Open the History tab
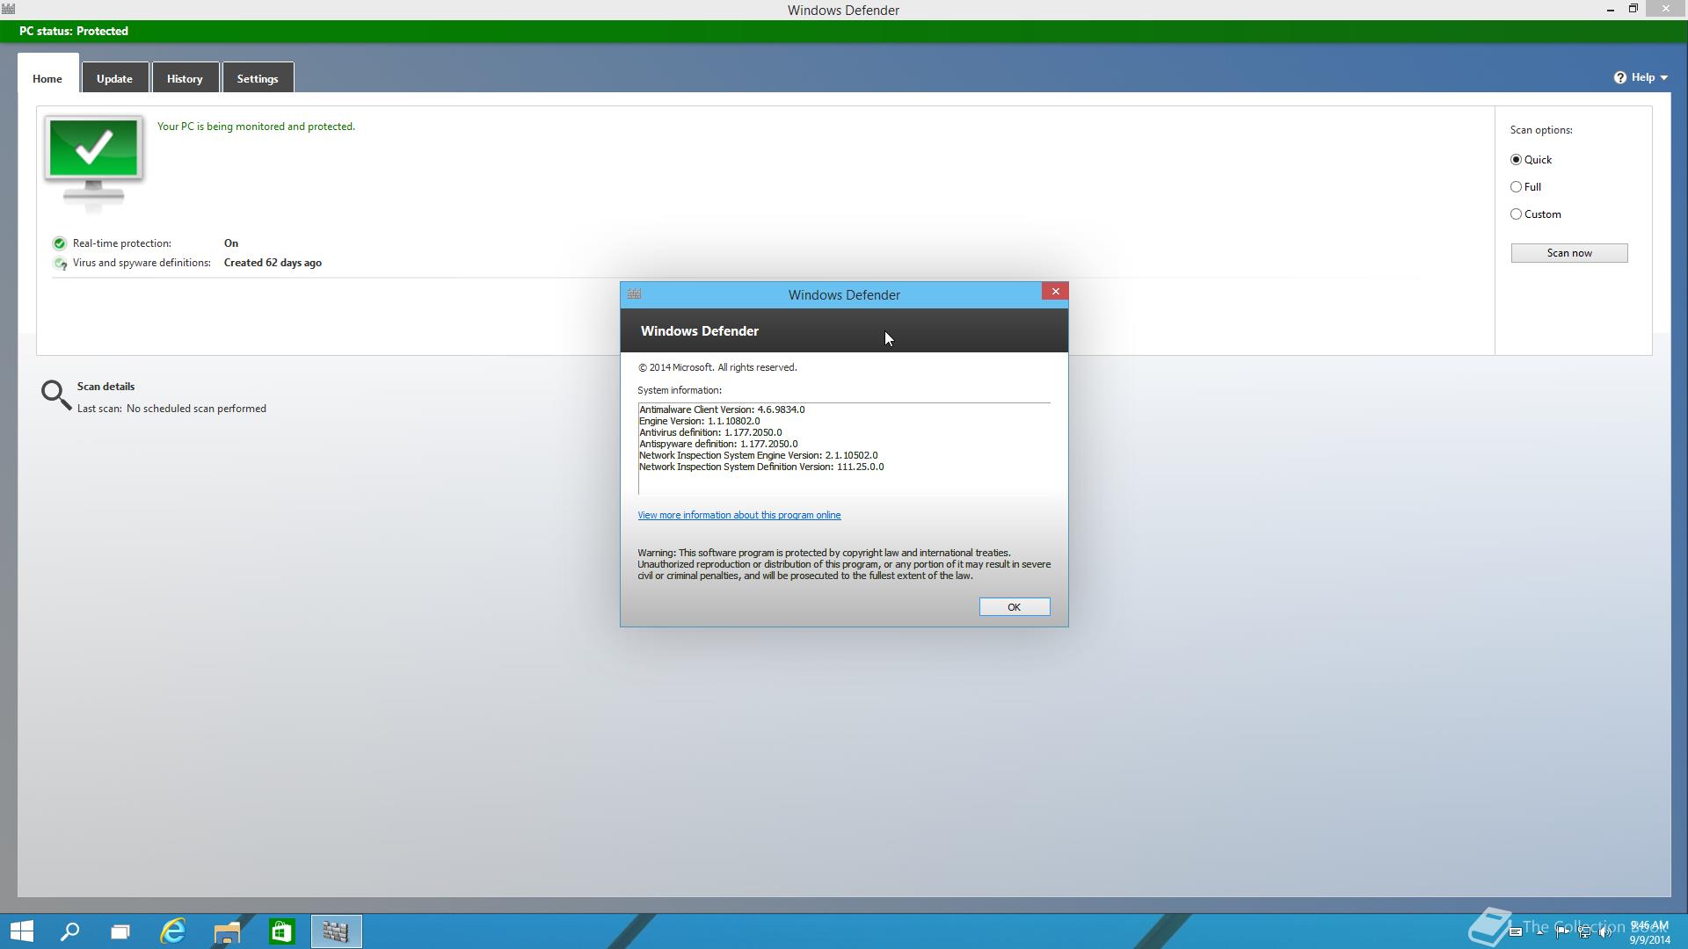 [185, 78]
